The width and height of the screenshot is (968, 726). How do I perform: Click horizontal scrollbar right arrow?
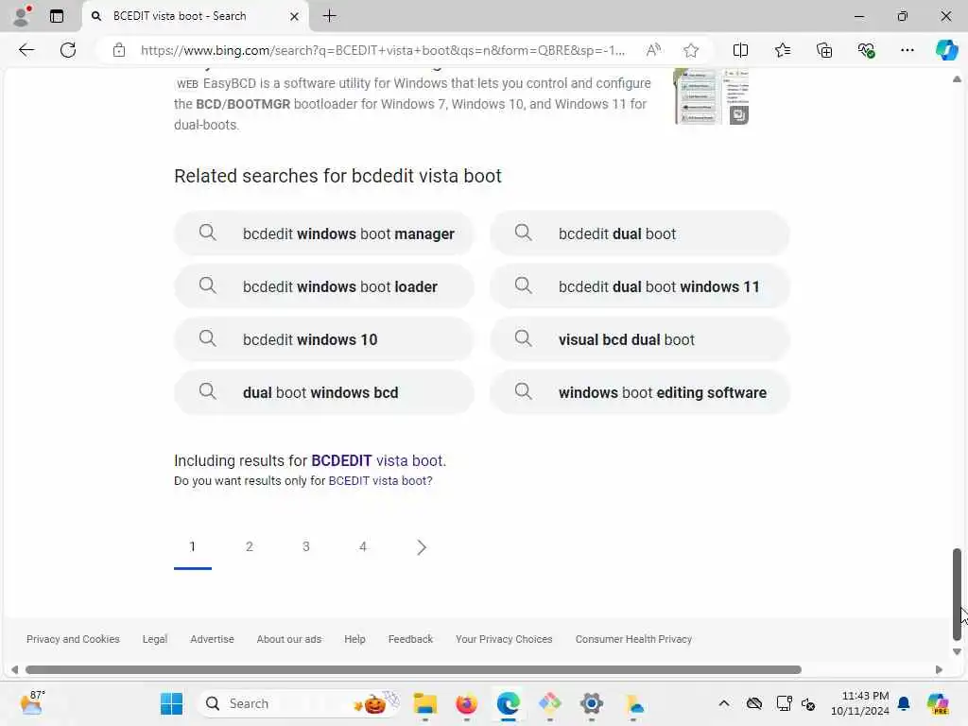(x=939, y=670)
